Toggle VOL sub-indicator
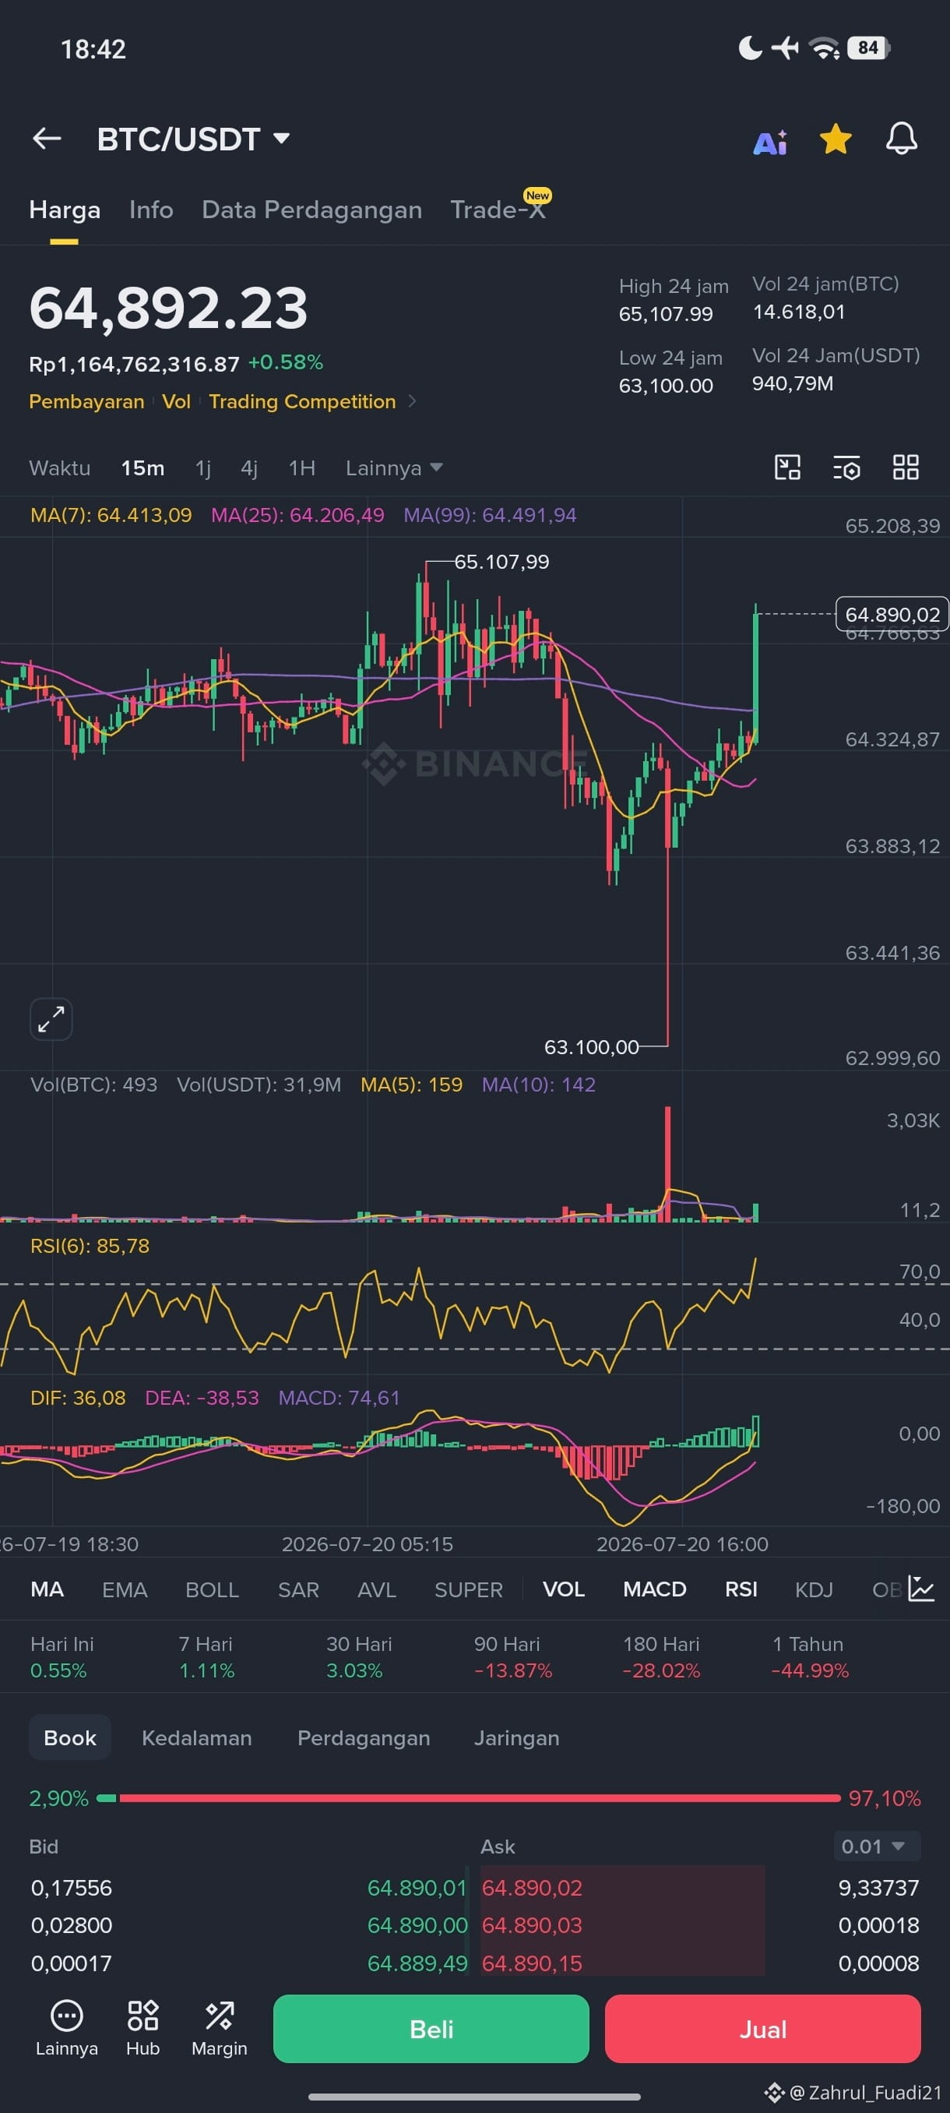This screenshot has width=950, height=2113. (564, 1589)
